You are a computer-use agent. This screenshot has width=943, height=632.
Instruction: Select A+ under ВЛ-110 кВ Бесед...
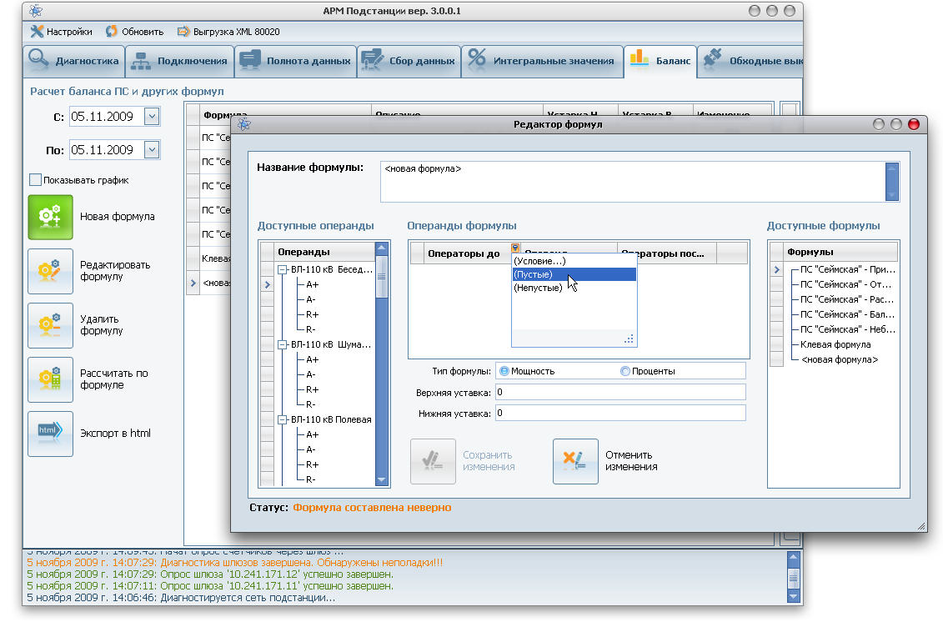pyautogui.click(x=312, y=284)
